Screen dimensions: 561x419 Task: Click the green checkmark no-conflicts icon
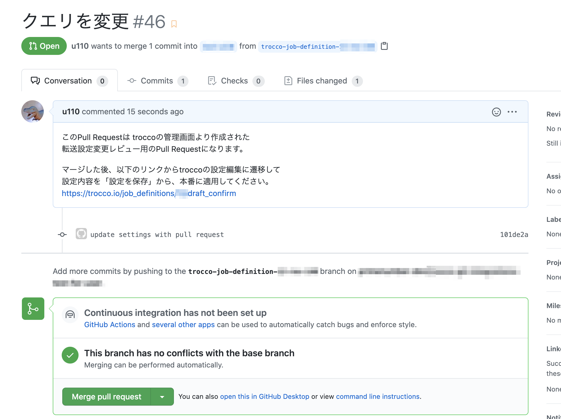[70, 355]
